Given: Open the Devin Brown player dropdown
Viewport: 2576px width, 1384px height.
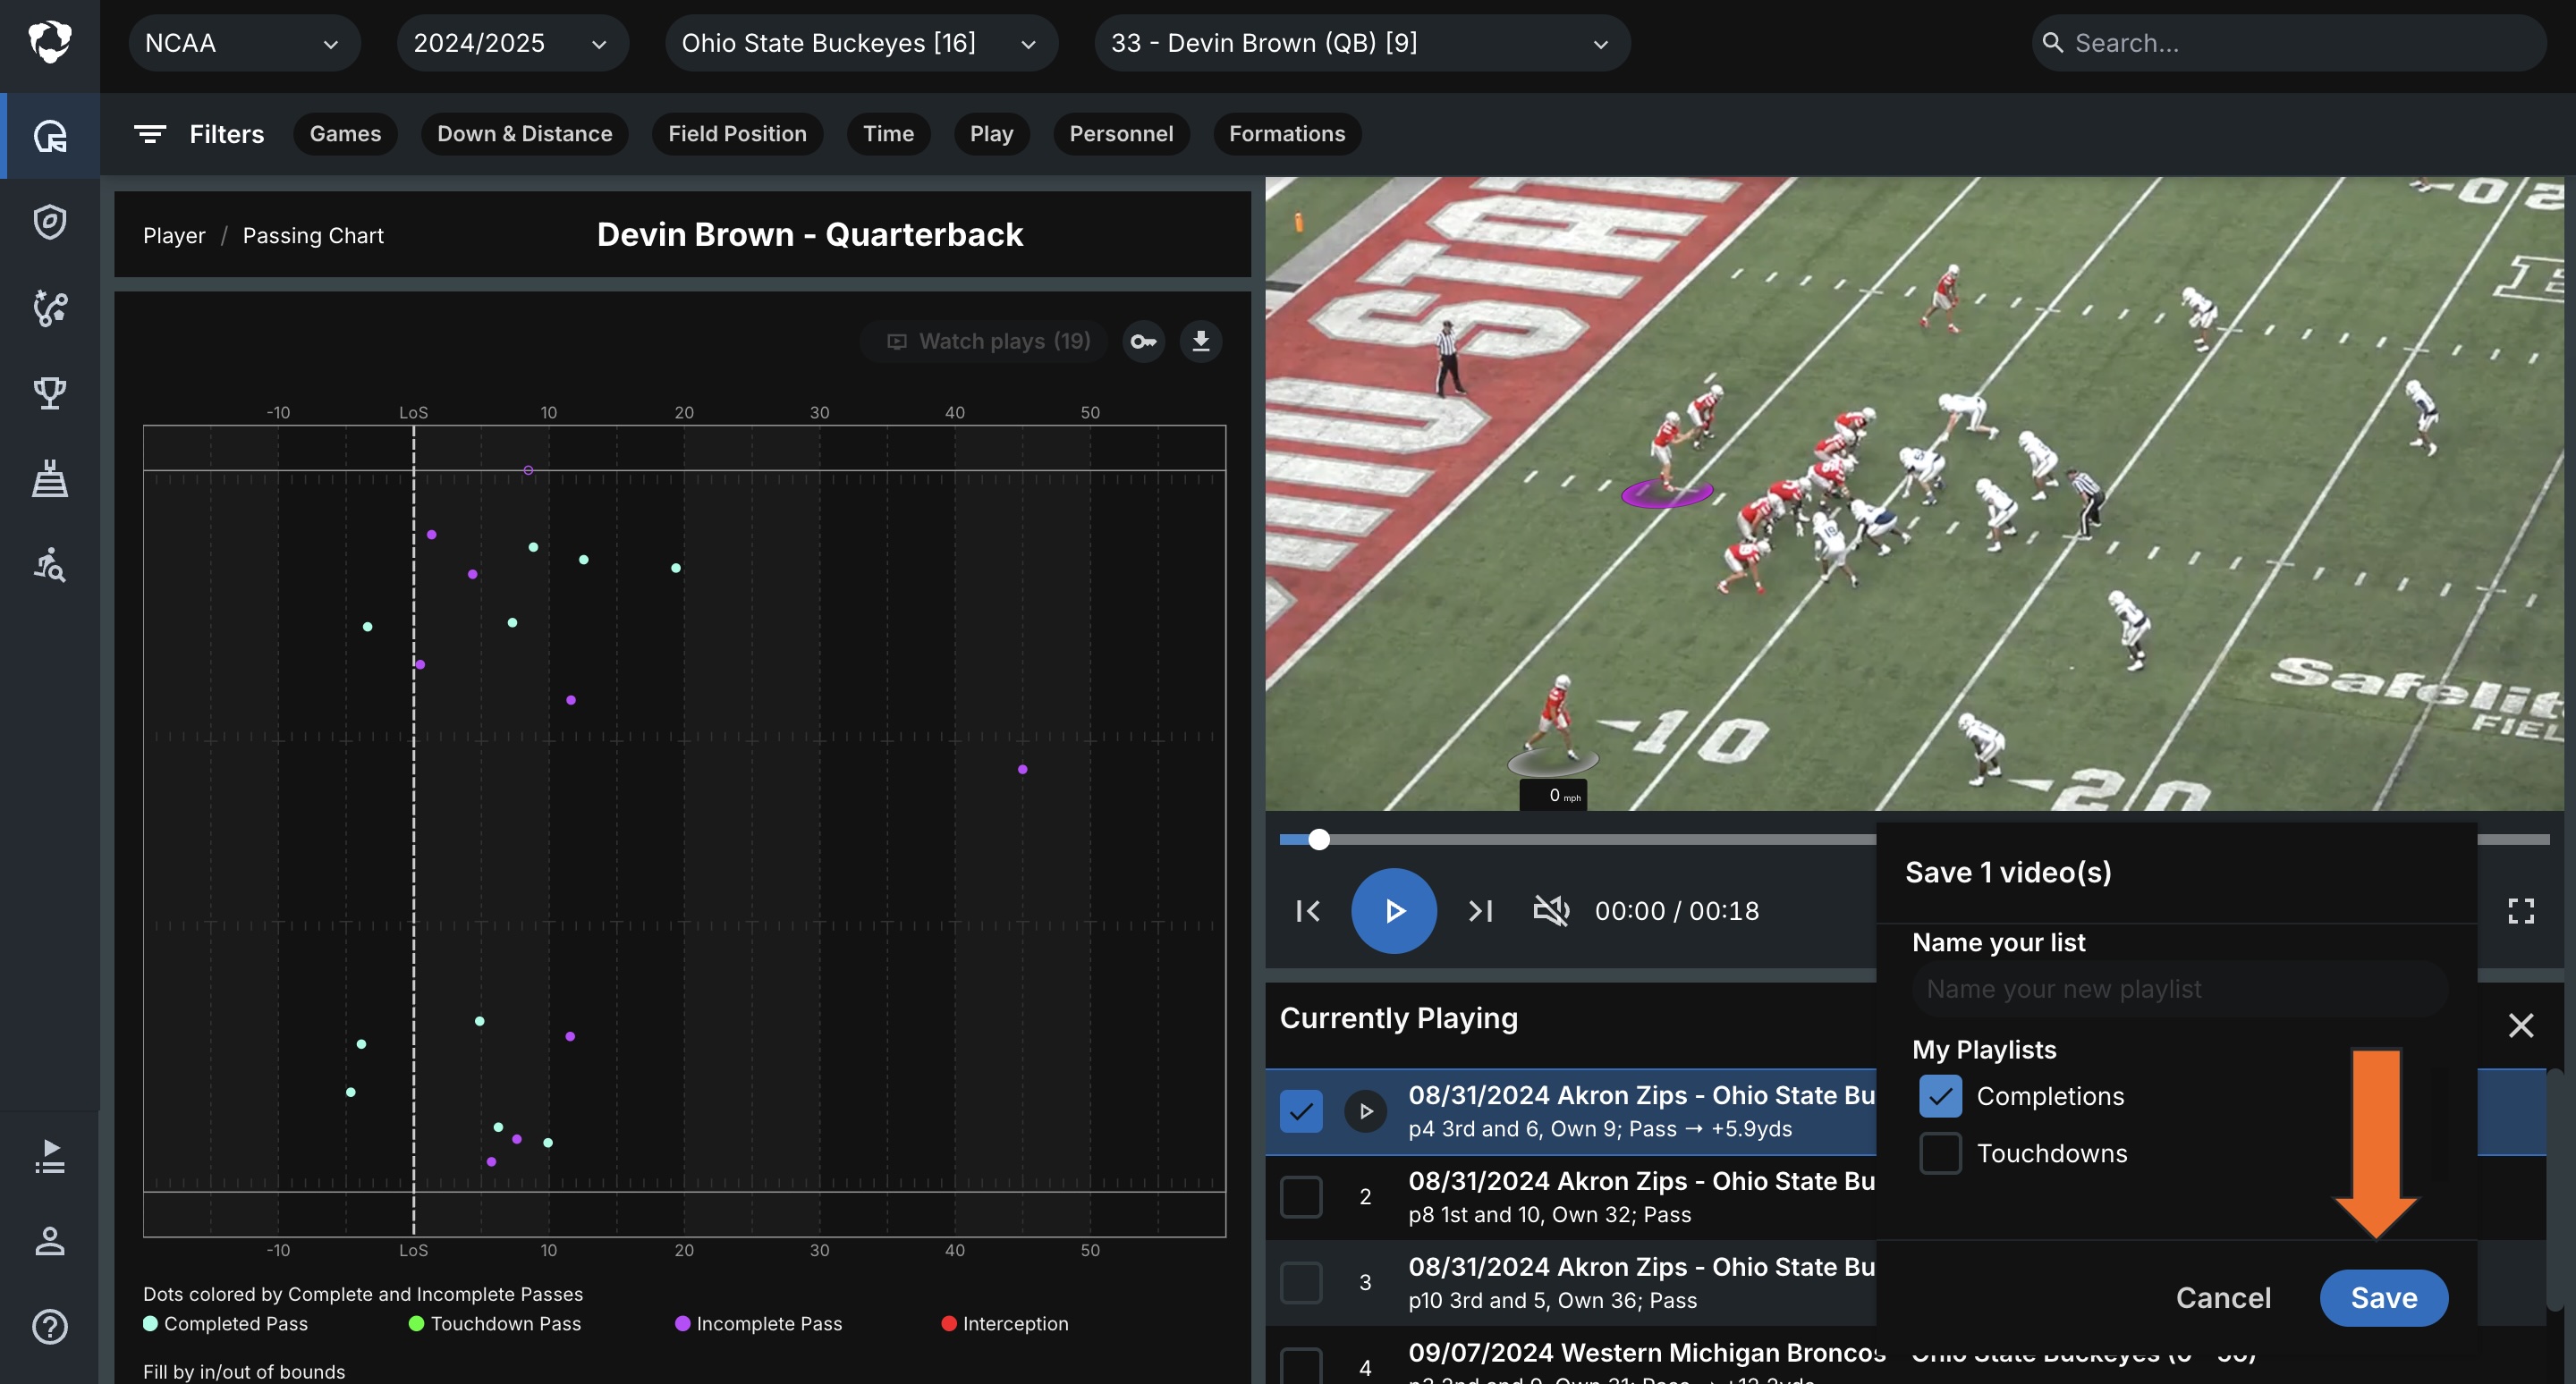Looking at the screenshot, I should coord(1362,43).
